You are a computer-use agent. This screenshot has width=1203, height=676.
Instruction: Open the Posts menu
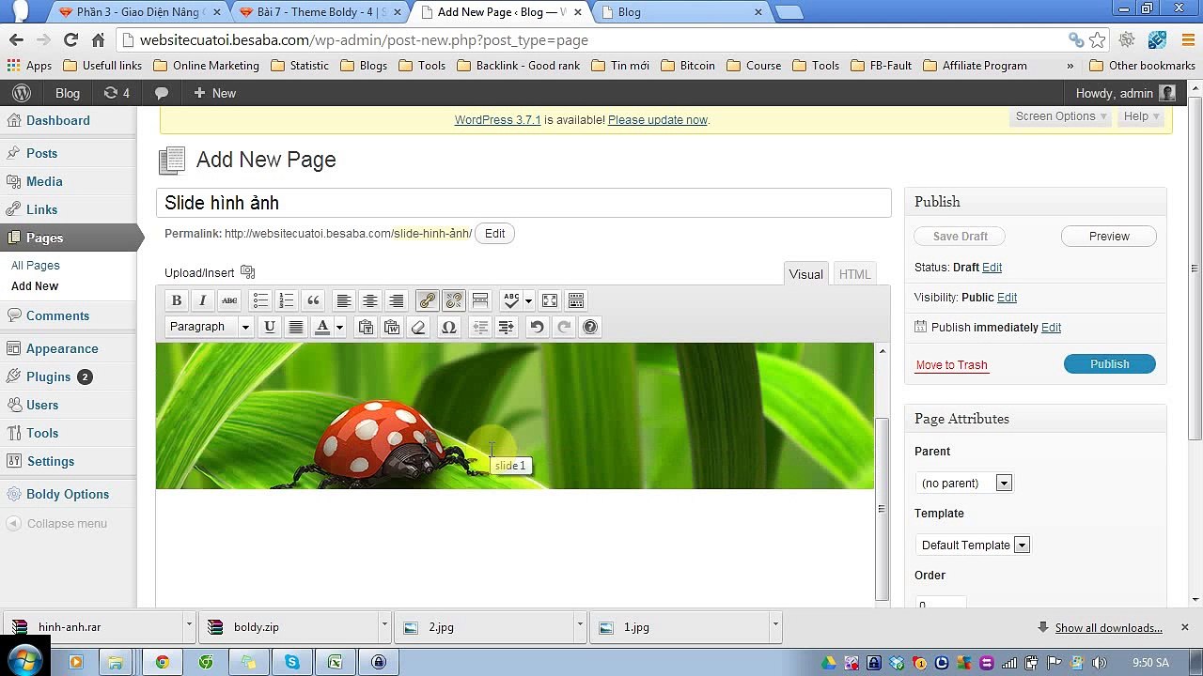pyautogui.click(x=41, y=153)
